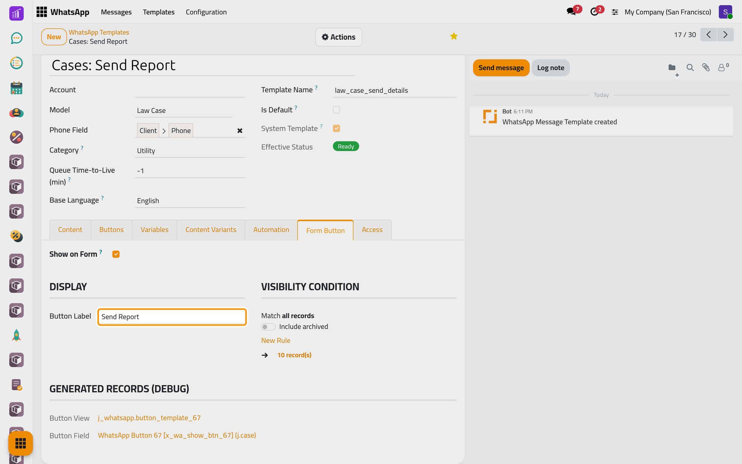The height and width of the screenshot is (464, 742).
Task: Open the yellow percent sidebar icon
Action: [16, 236]
